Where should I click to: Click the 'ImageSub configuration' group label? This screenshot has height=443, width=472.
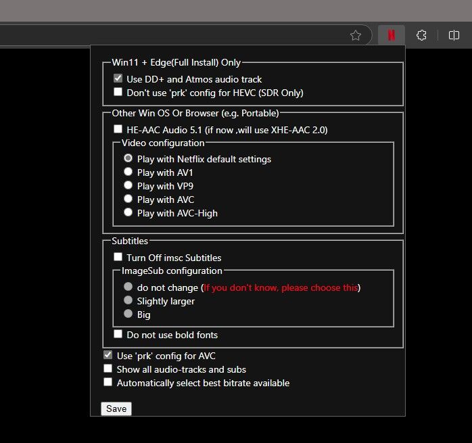[172, 271]
